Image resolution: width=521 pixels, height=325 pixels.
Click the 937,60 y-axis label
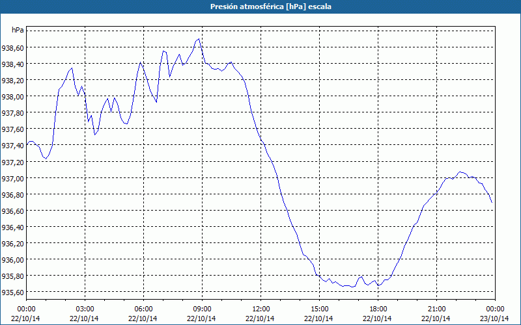click(x=12, y=129)
